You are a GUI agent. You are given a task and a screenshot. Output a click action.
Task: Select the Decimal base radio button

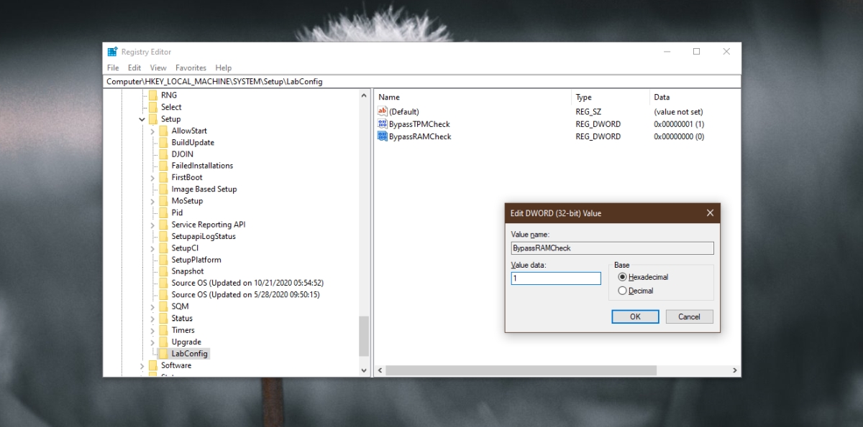tap(623, 291)
